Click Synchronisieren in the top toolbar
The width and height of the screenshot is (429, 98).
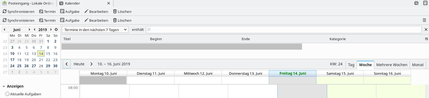coord(19,12)
